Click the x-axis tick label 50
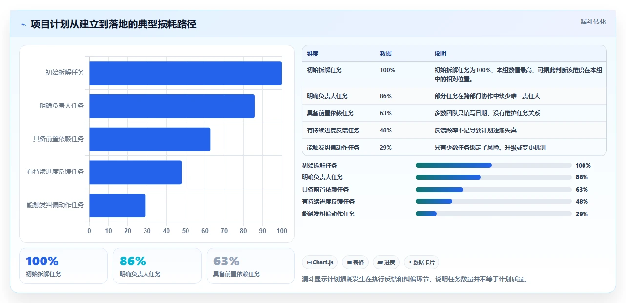626x303 pixels. point(186,231)
